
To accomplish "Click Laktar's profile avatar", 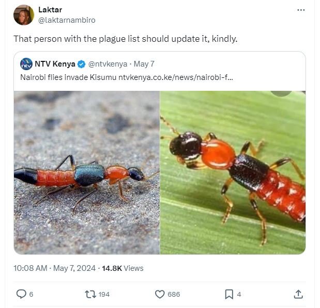I will click(x=24, y=15).
